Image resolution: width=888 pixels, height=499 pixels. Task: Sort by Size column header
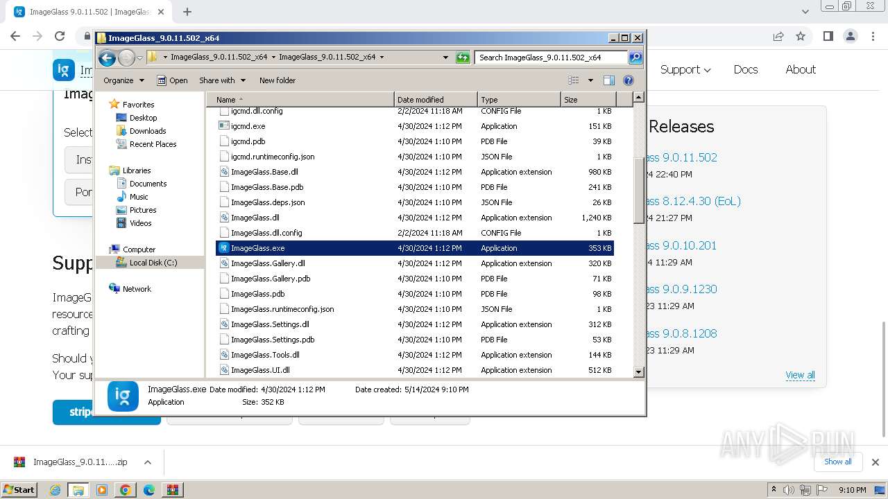[x=588, y=100]
